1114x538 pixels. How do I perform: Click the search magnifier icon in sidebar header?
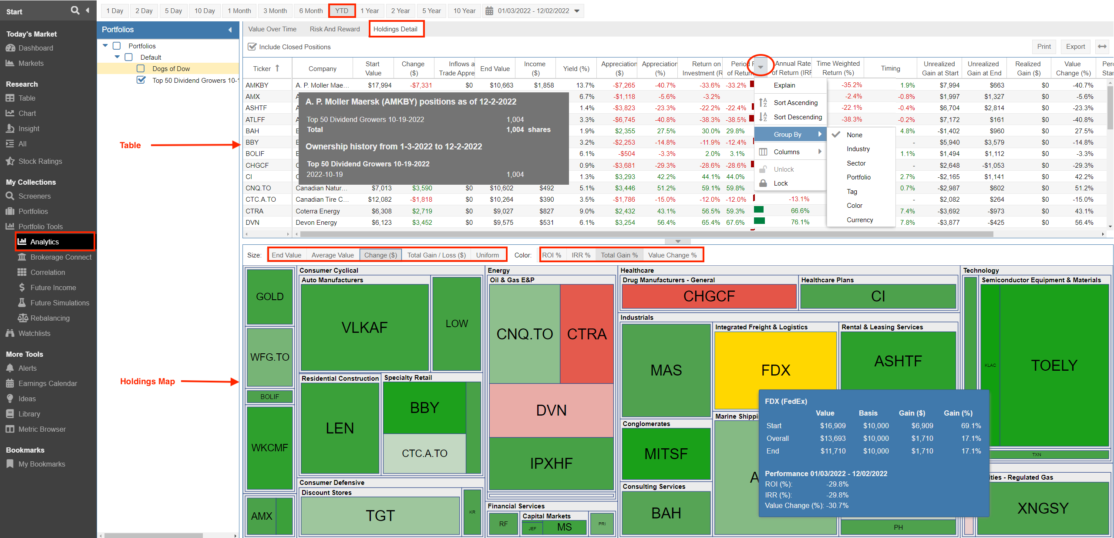pos(75,10)
